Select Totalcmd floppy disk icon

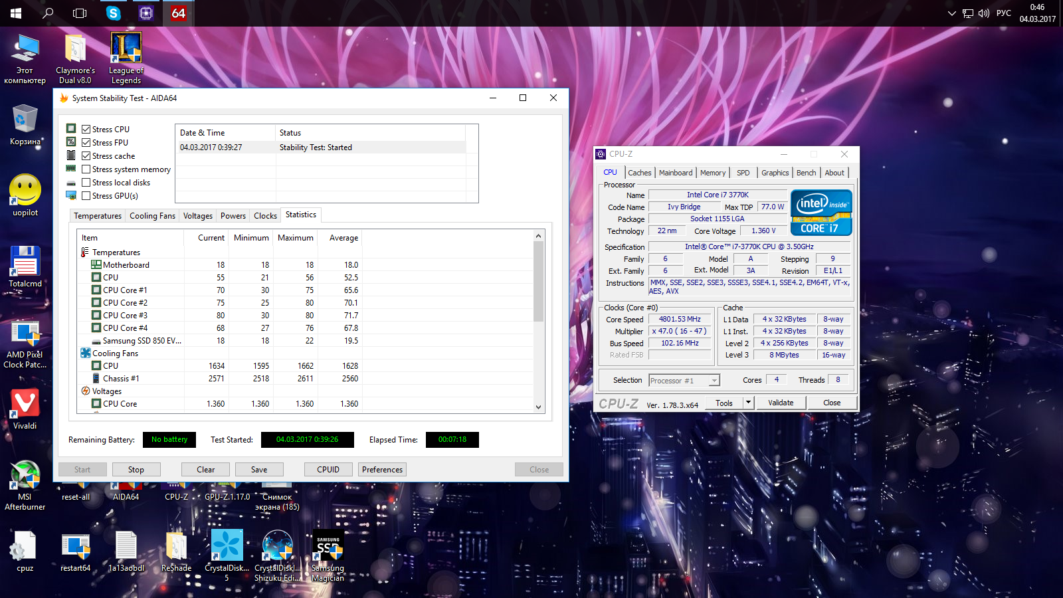25,266
